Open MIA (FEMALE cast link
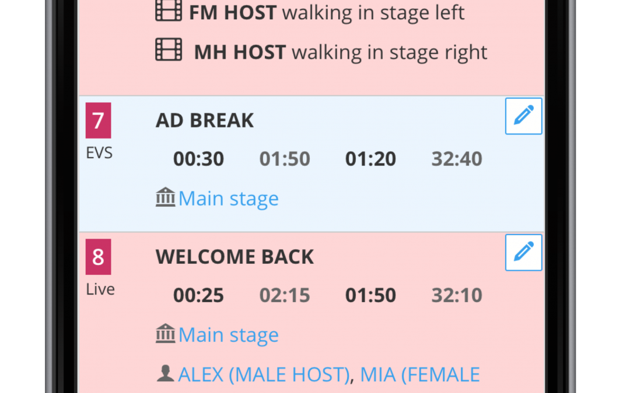 tap(420, 374)
